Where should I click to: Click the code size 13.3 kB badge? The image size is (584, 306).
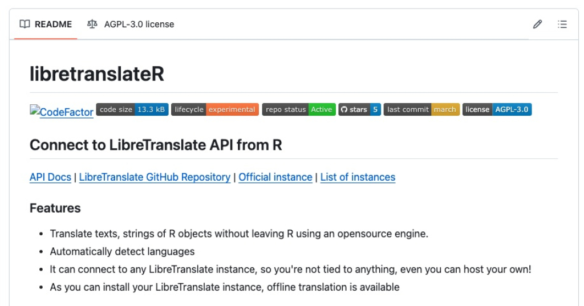tap(132, 109)
